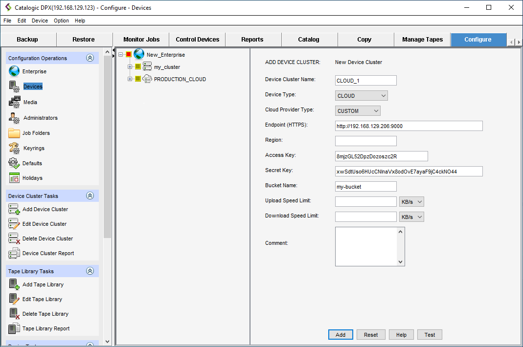The image size is (523, 347).
Task: Open the Option menu
Action: point(61,21)
